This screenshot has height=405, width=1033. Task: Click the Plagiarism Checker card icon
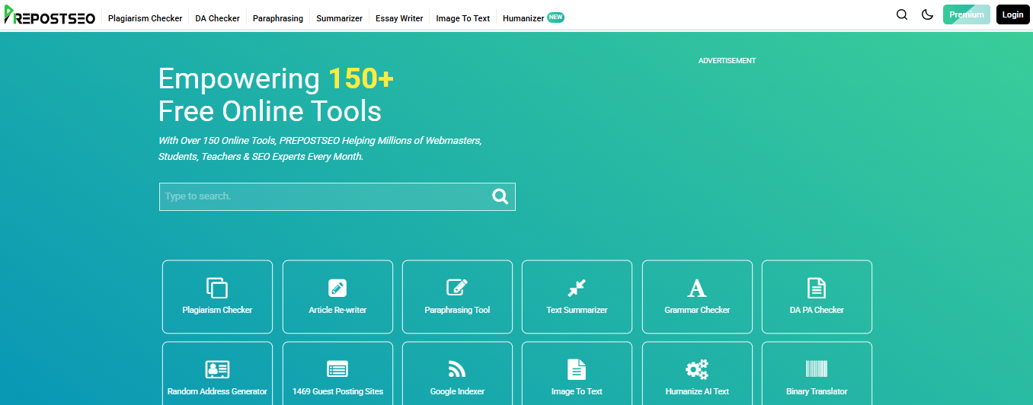coord(217,288)
